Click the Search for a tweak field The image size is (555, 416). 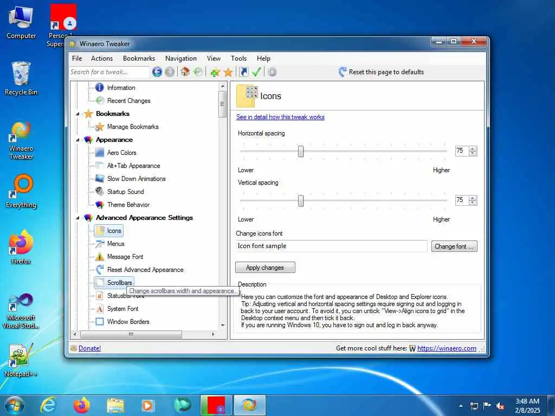[109, 72]
